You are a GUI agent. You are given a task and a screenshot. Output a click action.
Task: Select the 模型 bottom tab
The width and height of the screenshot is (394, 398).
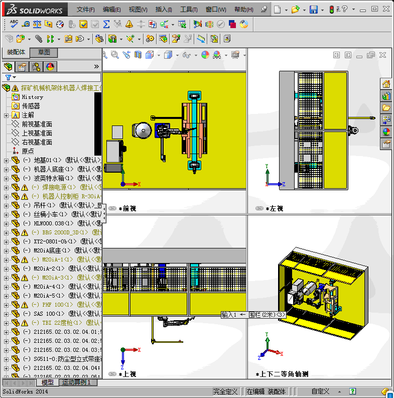pos(48,382)
